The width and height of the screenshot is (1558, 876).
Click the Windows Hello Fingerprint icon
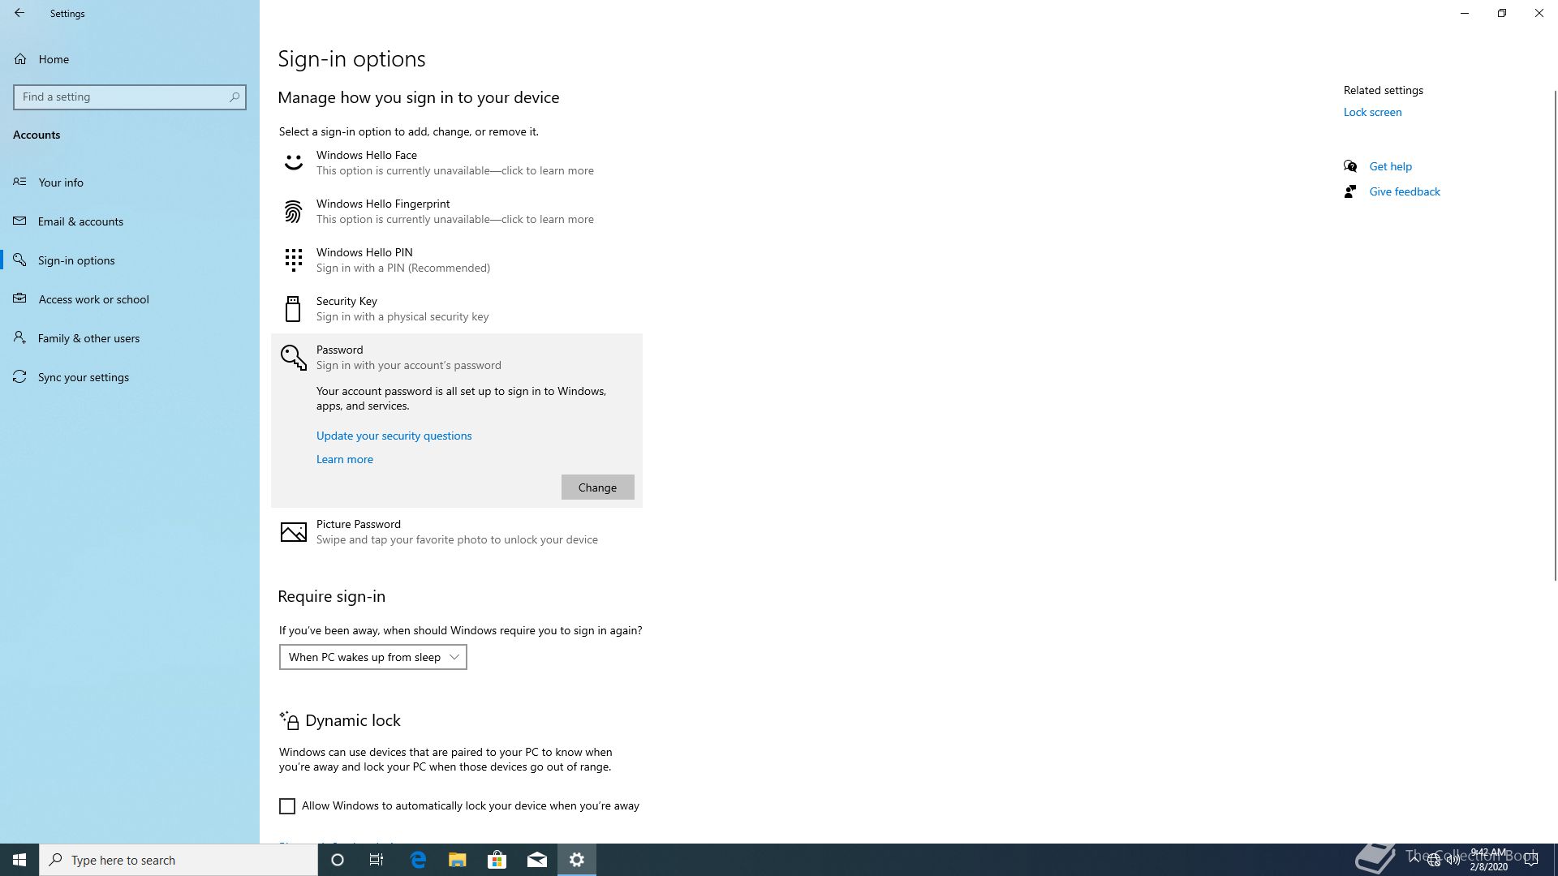coord(293,212)
